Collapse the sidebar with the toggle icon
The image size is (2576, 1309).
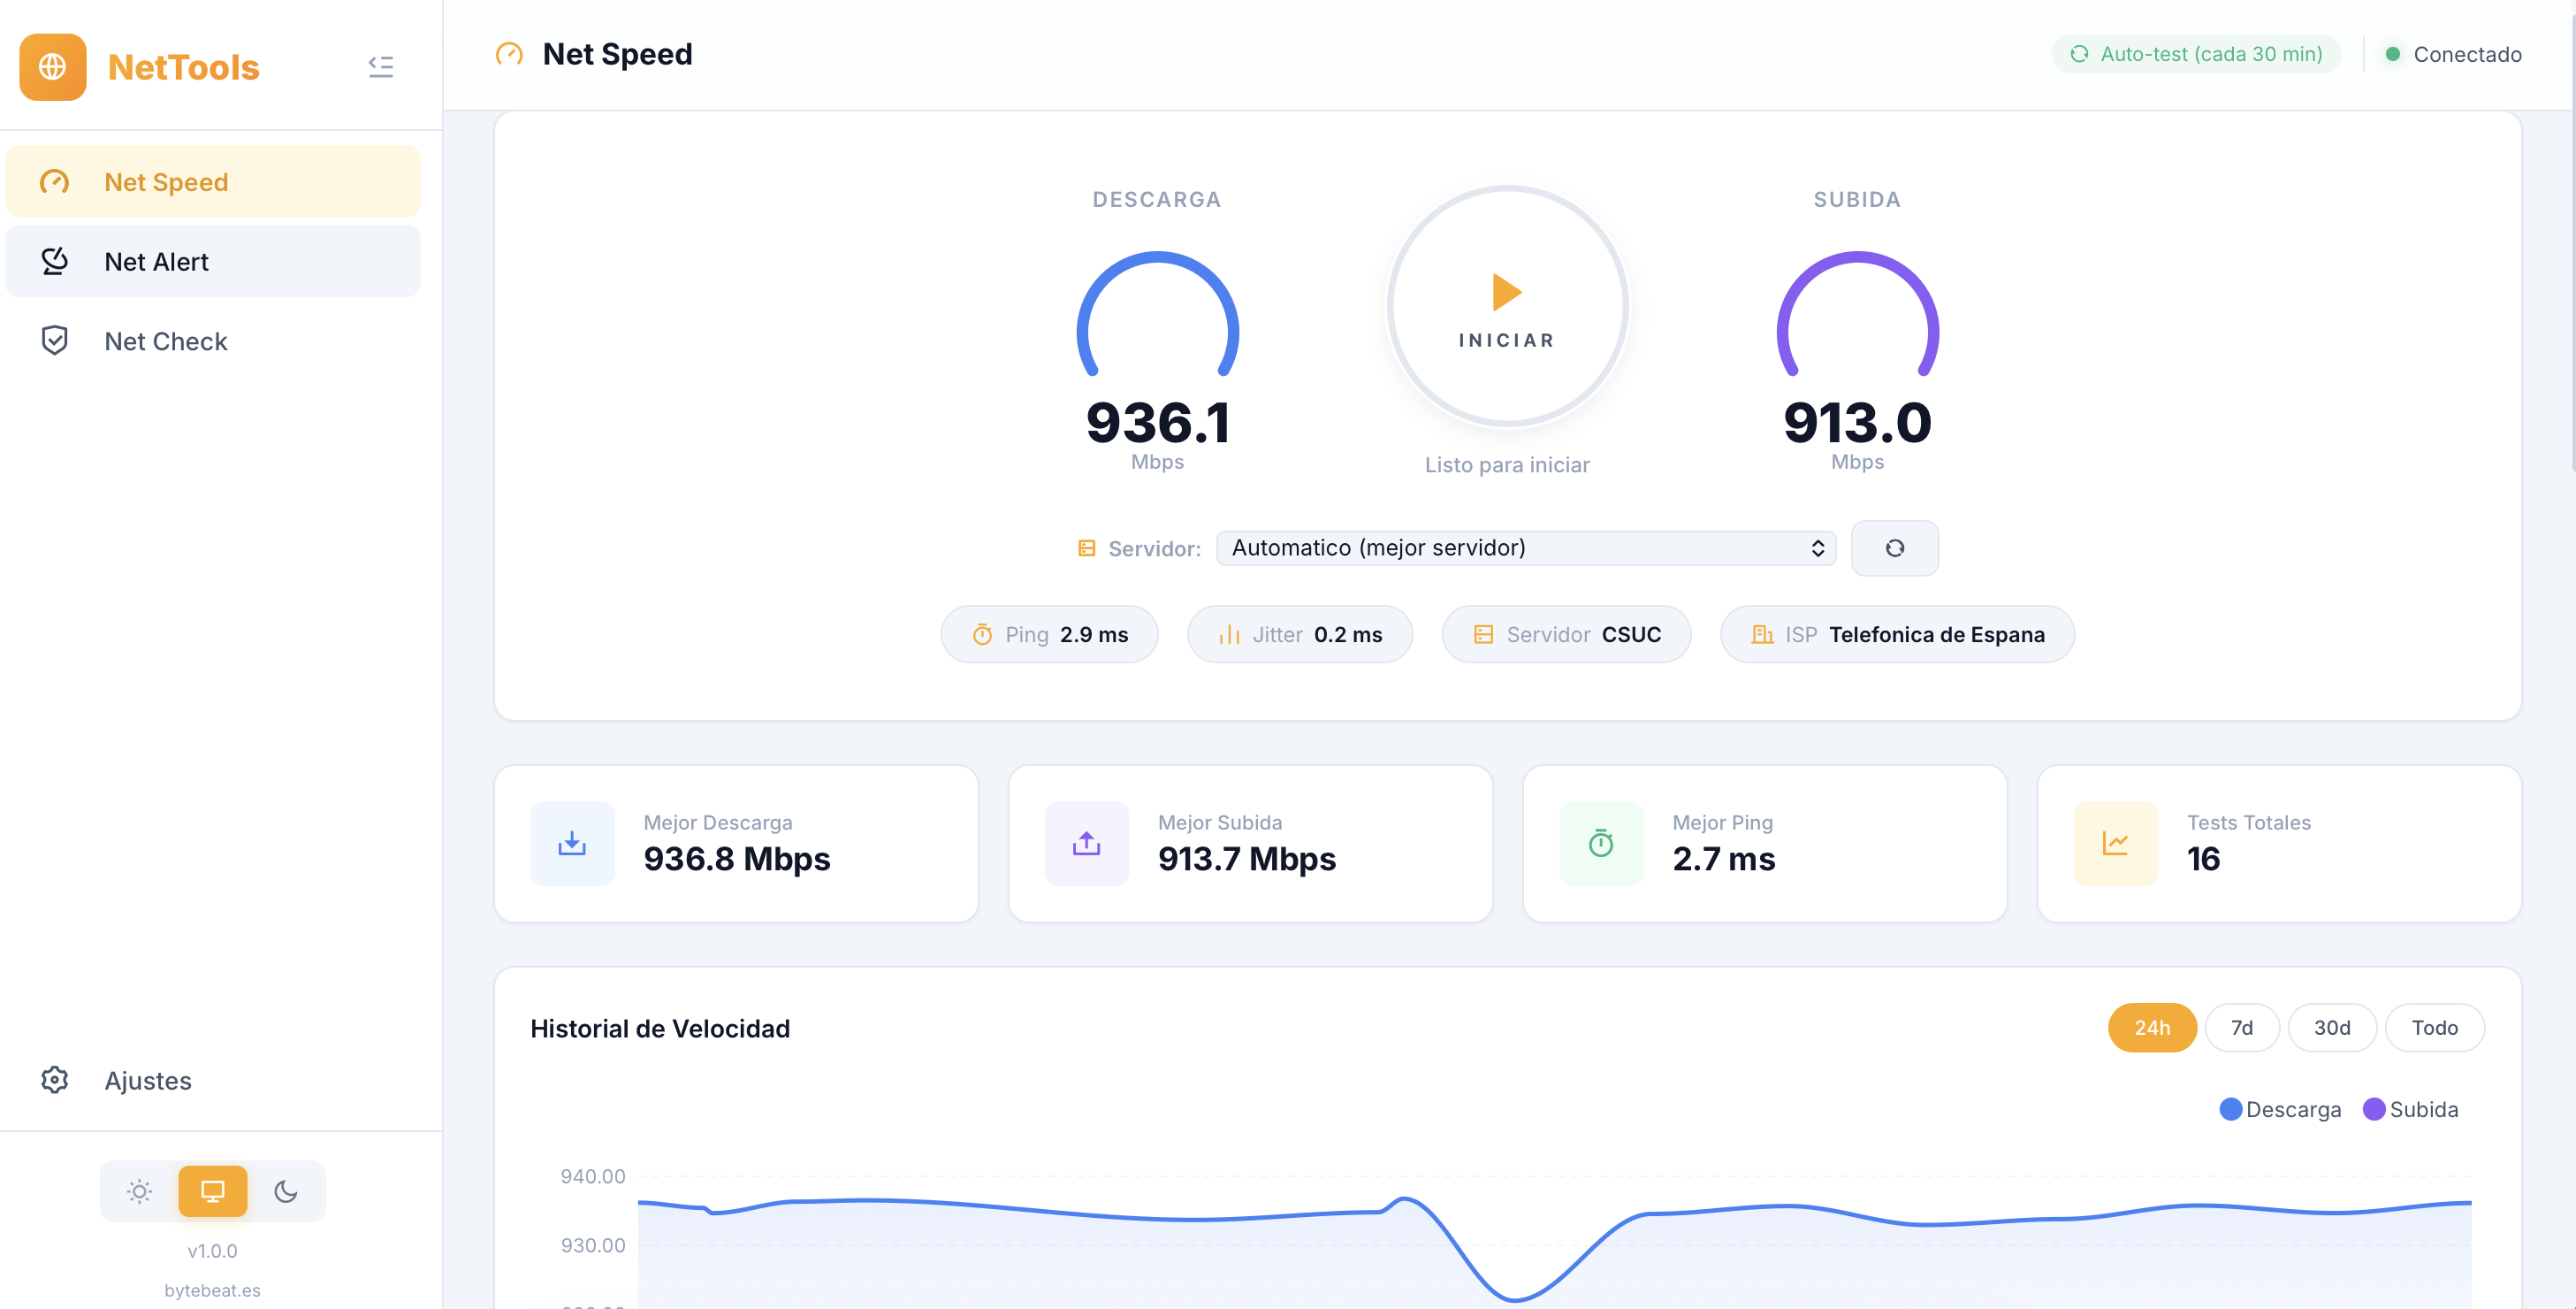(380, 67)
